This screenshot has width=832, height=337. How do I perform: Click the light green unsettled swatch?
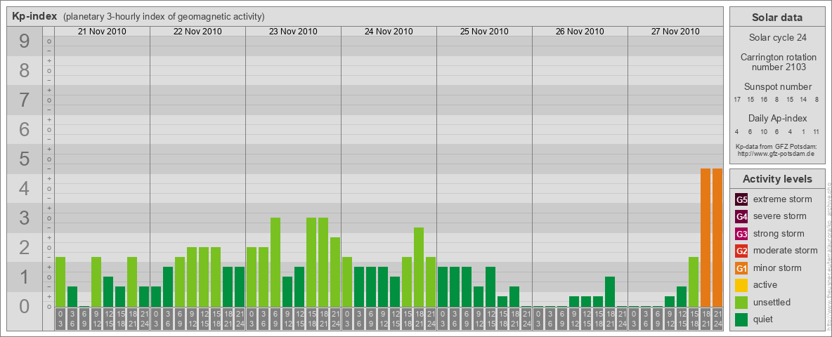coord(741,302)
